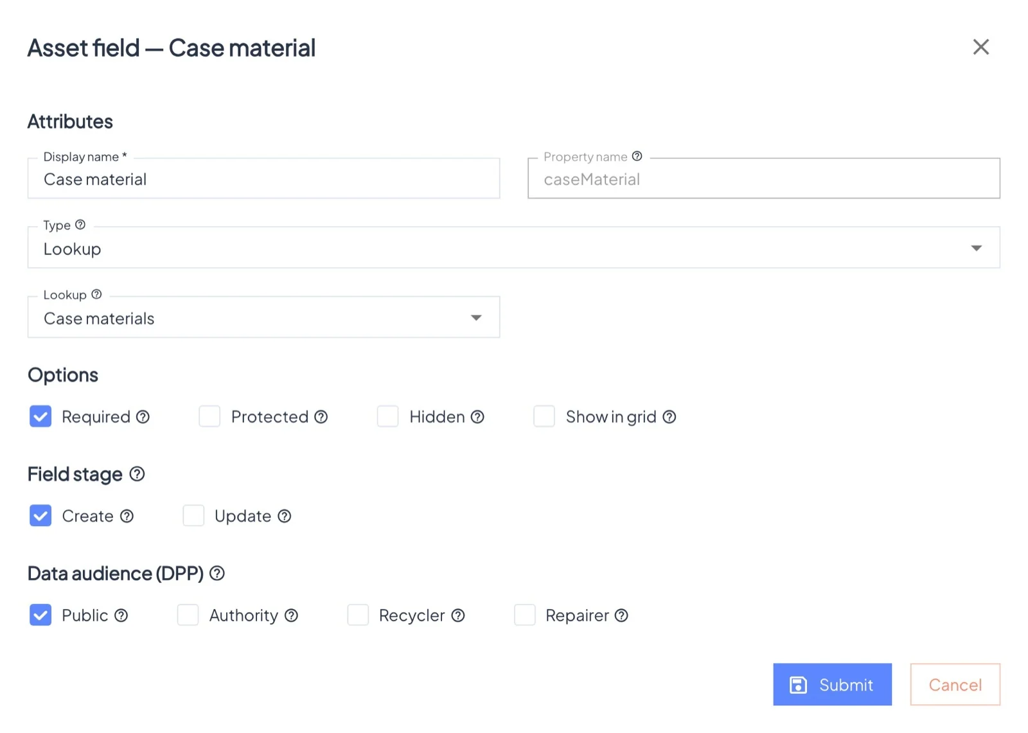Image resolution: width=1028 pixels, height=733 pixels.
Task: Show help for the Protected option
Action: click(x=321, y=417)
